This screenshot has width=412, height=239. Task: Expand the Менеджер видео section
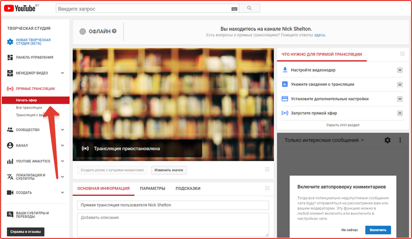(x=62, y=73)
